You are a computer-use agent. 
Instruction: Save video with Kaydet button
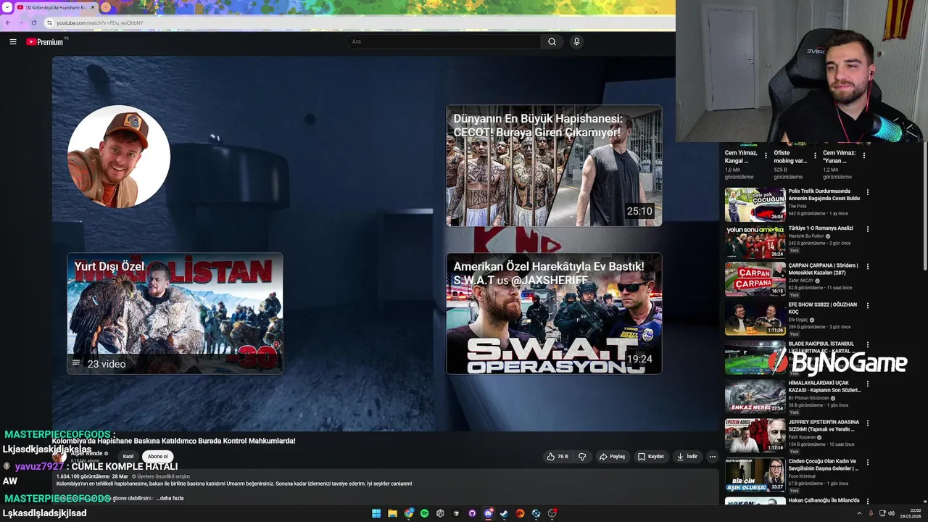pos(650,457)
